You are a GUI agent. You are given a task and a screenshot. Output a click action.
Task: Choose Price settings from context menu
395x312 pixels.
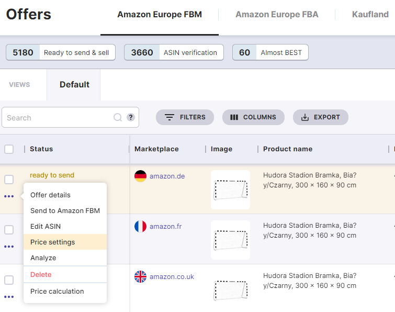pyautogui.click(x=52, y=242)
